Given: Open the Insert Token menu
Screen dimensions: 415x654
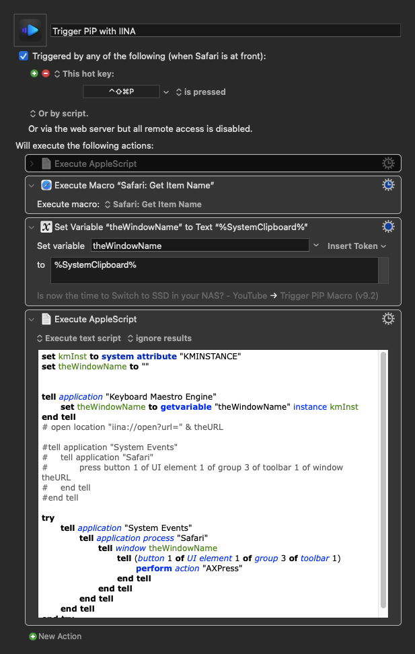Looking at the screenshot, I should point(356,246).
